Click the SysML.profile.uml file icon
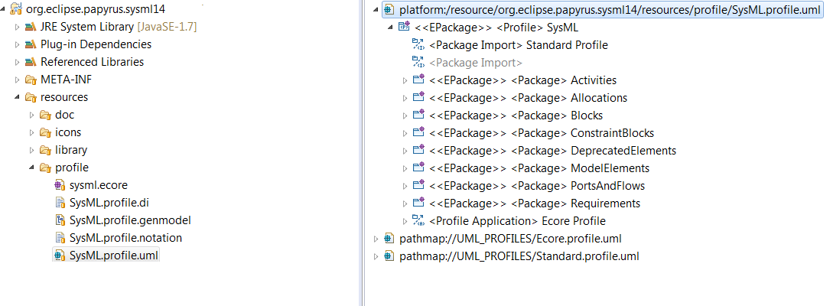 [60, 256]
